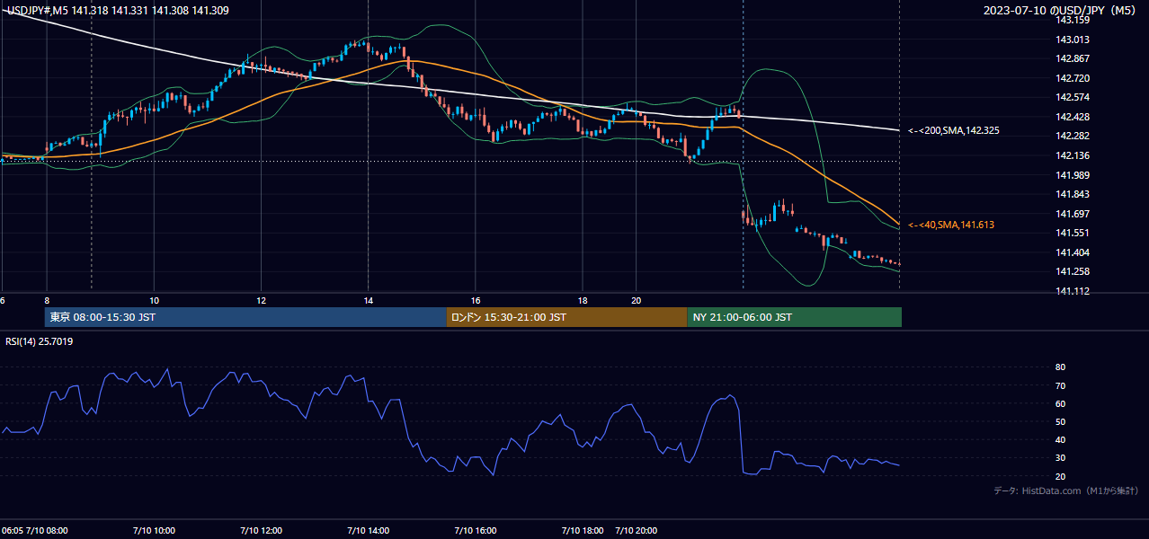Select the NY 21:00-06:00 JST session bar
The height and width of the screenshot is (539, 1149).
[x=794, y=317]
